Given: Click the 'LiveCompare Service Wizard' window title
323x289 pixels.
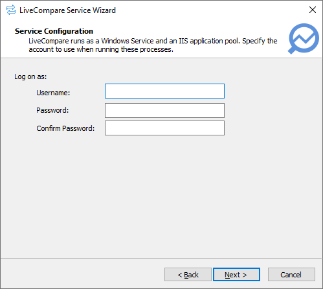Looking at the screenshot, I should tap(67, 10).
